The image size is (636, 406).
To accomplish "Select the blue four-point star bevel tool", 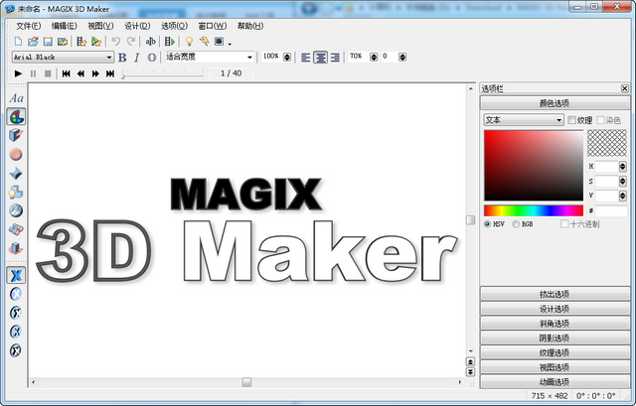I will [16, 173].
